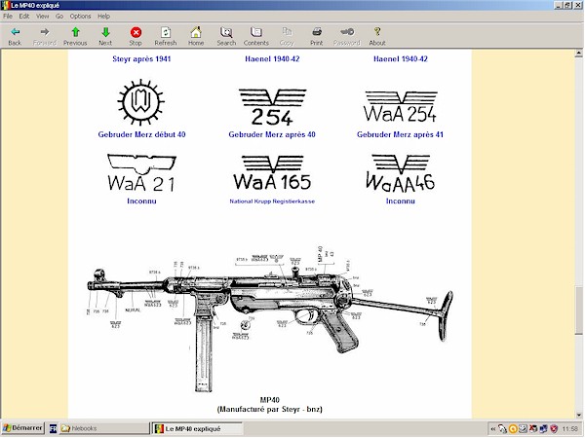Click the red shield tray icon
Image resolution: width=585 pixels, height=438 pixels.
click(555, 429)
